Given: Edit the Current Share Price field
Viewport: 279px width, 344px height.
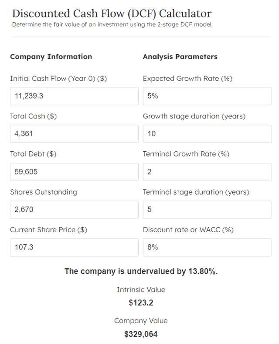Looking at the screenshot, I should pyautogui.click(x=74, y=247).
